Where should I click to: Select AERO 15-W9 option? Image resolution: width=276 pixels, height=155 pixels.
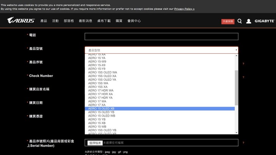tap(160, 61)
